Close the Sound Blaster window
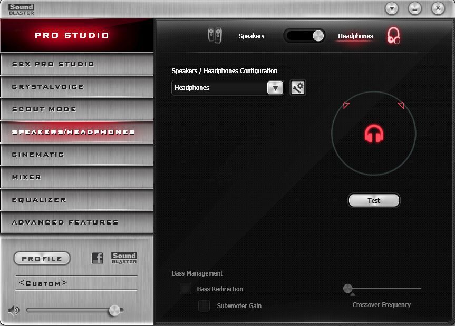Image resolution: width=455 pixels, height=326 pixels. coord(438,8)
